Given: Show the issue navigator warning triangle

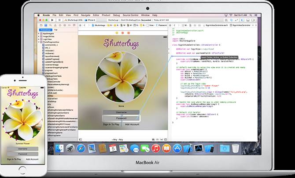Looking at the screenshot, I should click(x=55, y=25).
